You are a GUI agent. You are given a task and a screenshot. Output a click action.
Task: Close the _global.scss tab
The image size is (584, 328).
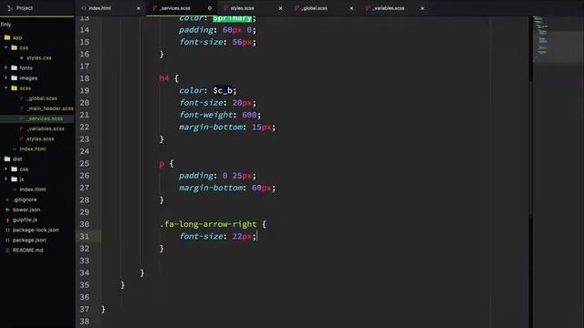pyautogui.click(x=351, y=8)
